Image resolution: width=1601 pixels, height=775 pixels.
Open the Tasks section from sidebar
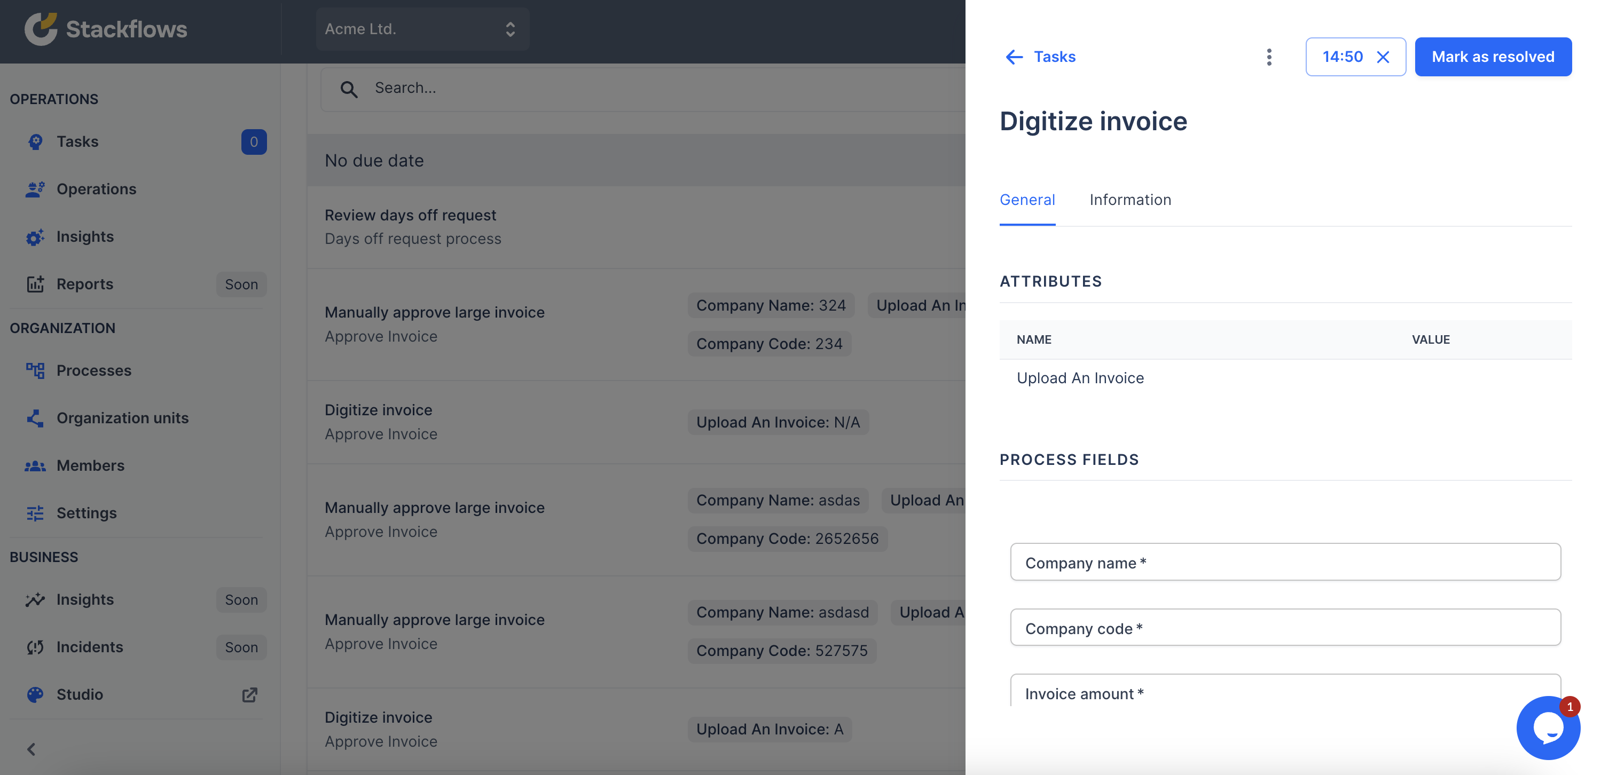77,141
